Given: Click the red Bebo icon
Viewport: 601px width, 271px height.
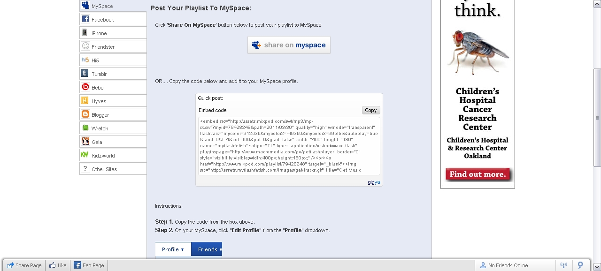Looking at the screenshot, I should (85, 87).
